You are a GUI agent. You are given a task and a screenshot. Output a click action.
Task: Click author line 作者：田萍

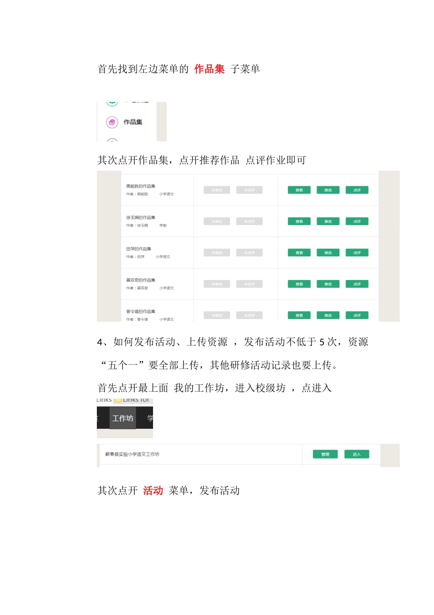135,257
